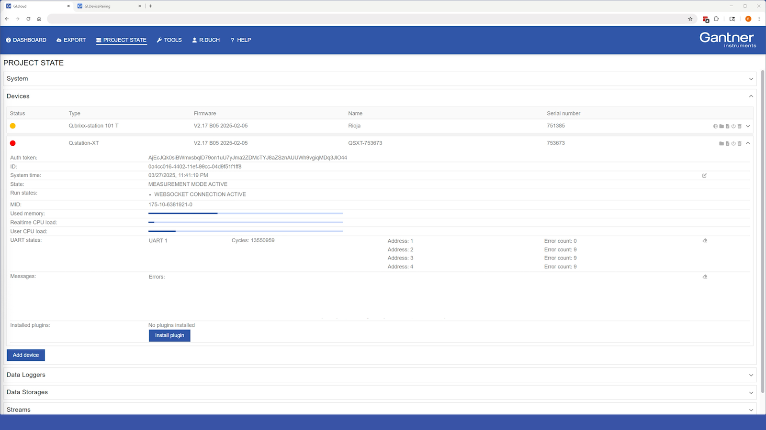This screenshot has width=766, height=430.
Task: Click MID value 175-10-6381921-0
Action: tap(170, 204)
